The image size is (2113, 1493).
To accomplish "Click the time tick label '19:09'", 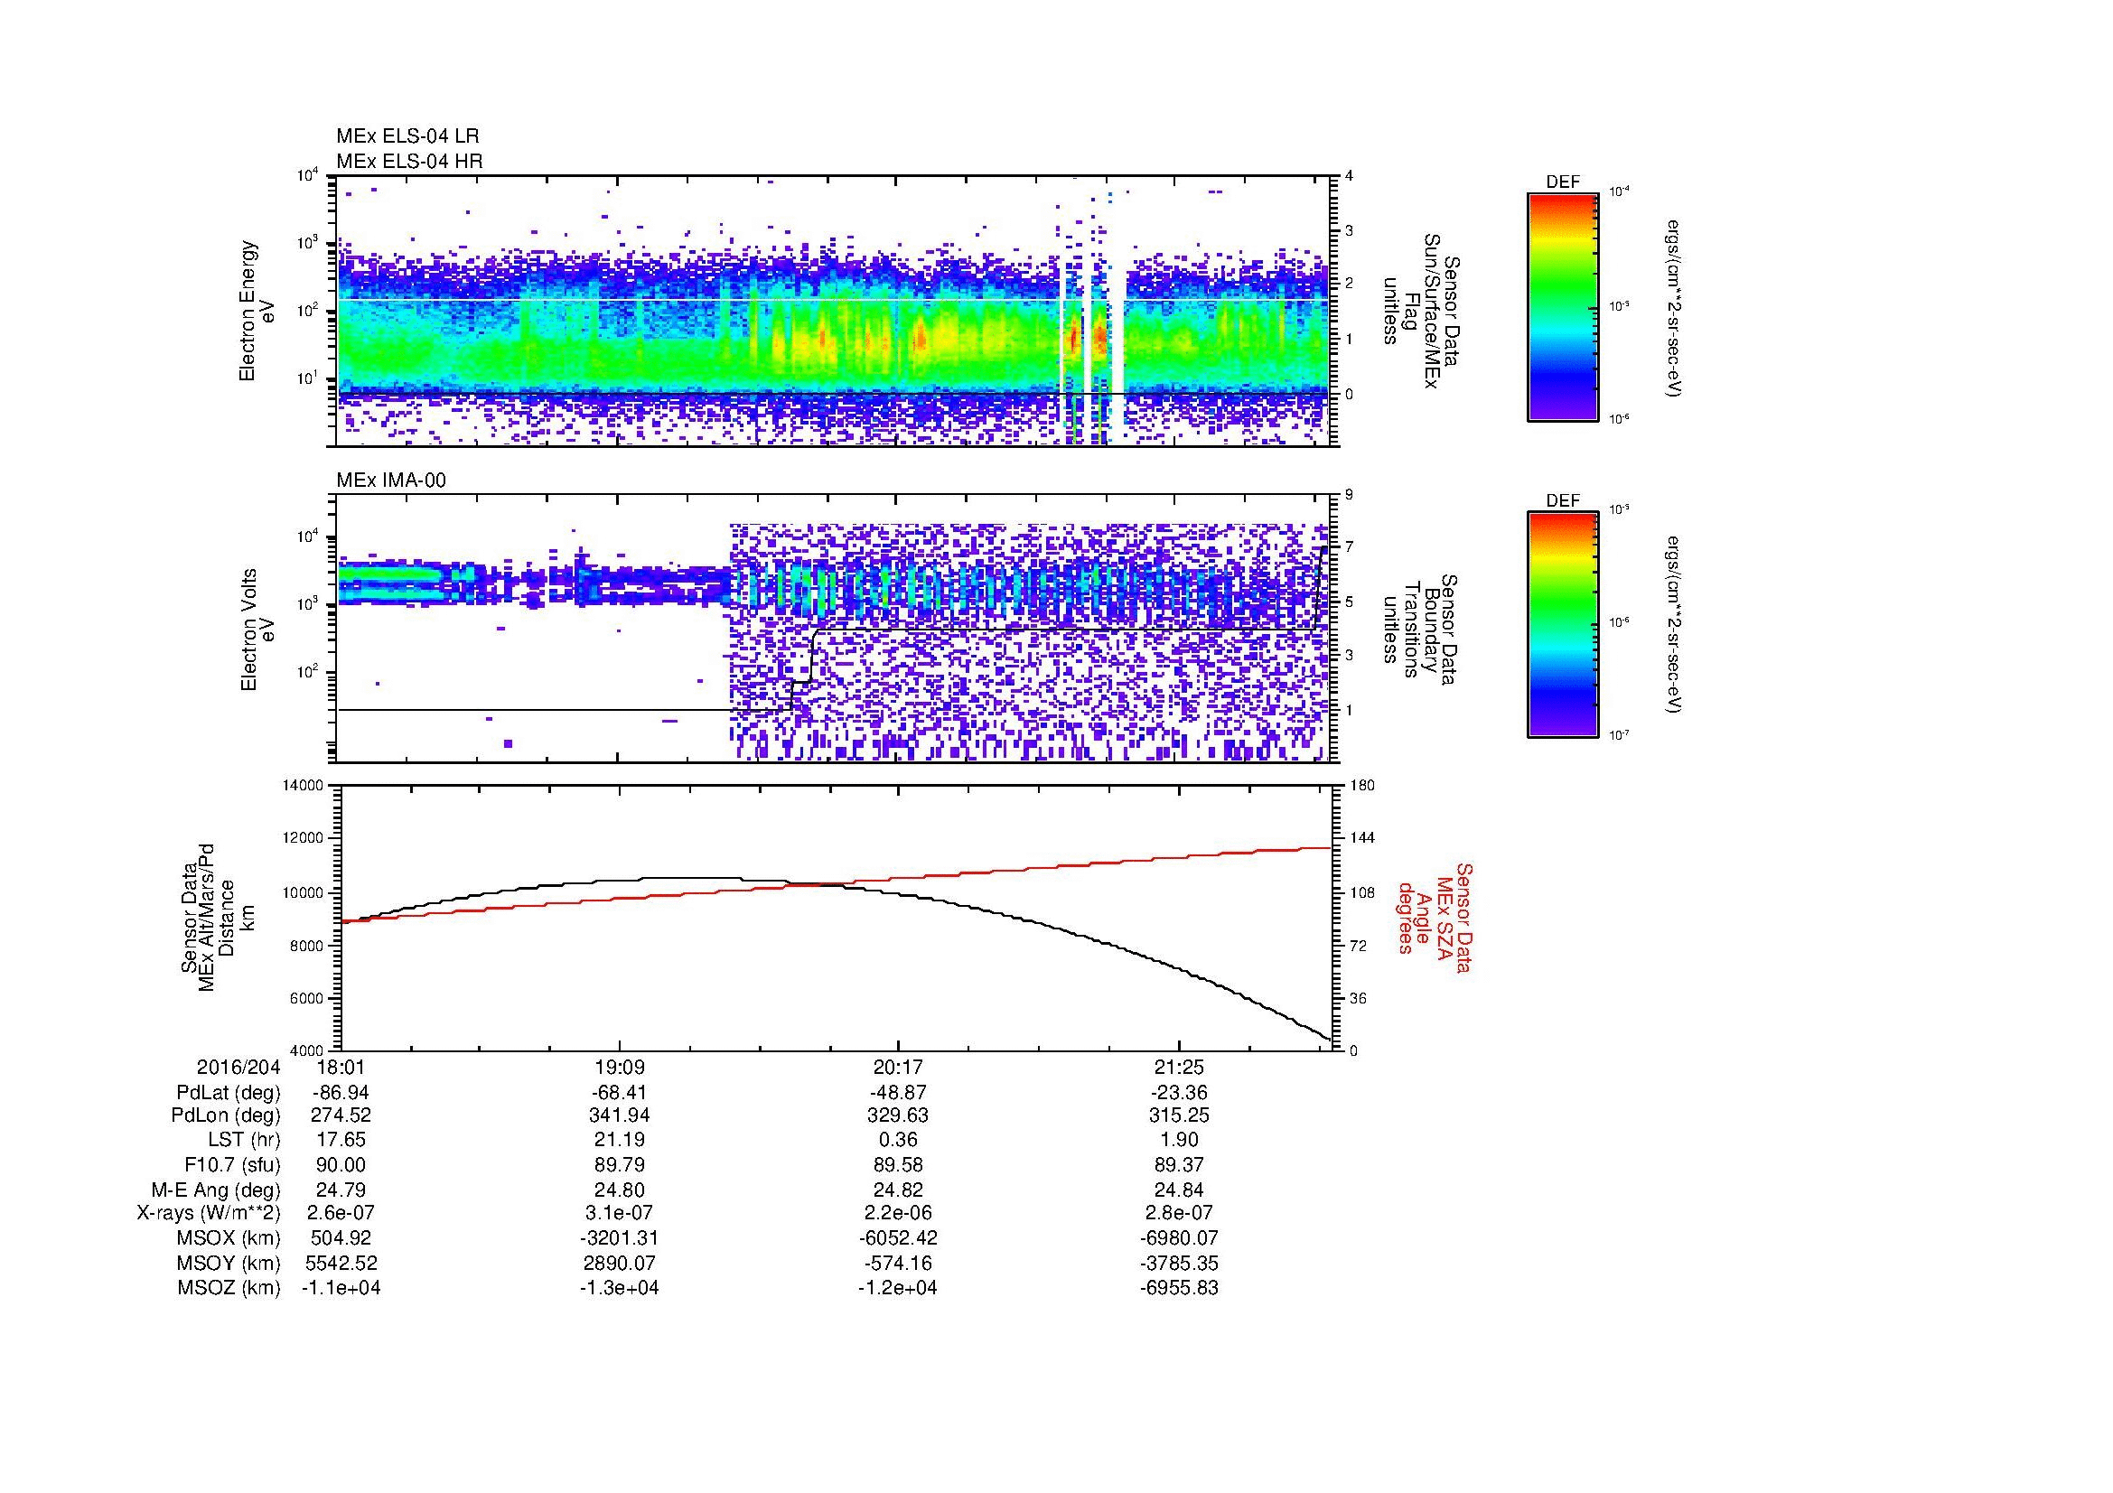I will (x=621, y=1067).
